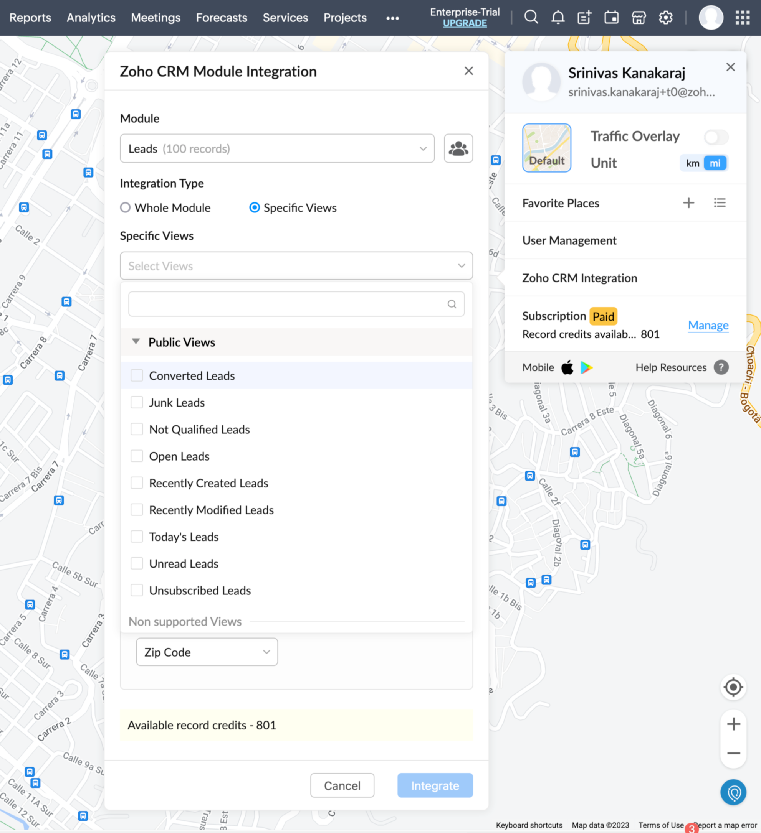Click the Google Play store icon
The width and height of the screenshot is (761, 833).
tap(586, 367)
